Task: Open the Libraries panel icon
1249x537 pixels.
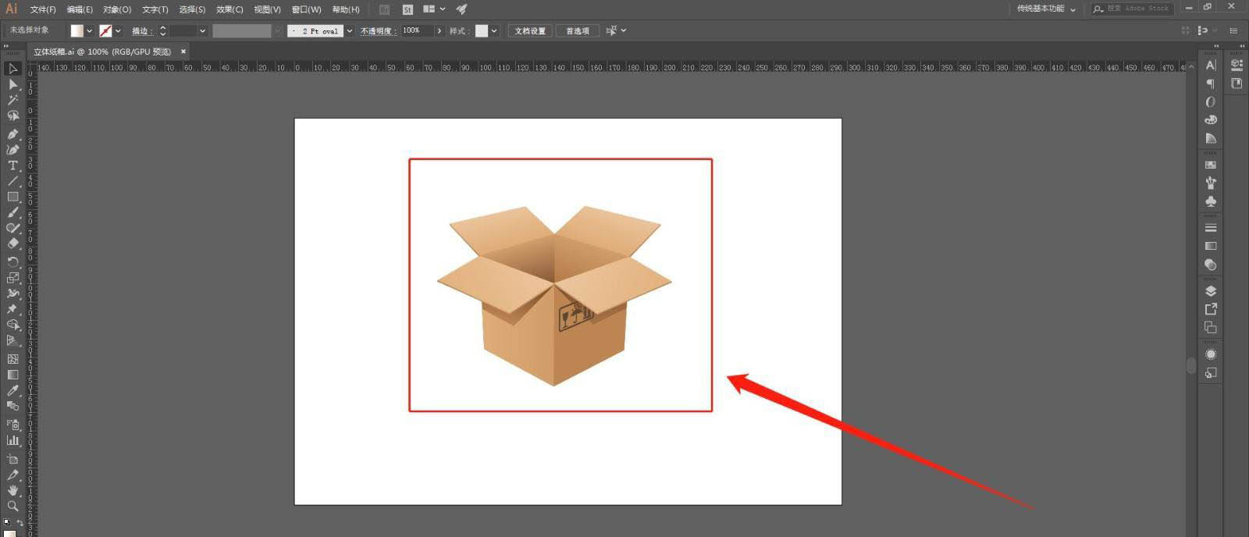Action: tap(1237, 84)
